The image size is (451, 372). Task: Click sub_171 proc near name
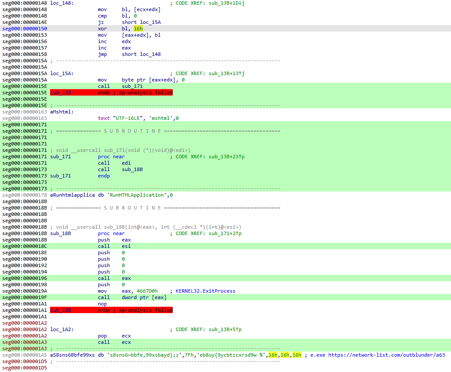[60, 157]
